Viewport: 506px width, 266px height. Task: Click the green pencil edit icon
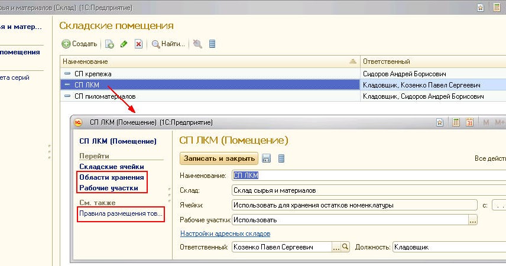click(124, 44)
